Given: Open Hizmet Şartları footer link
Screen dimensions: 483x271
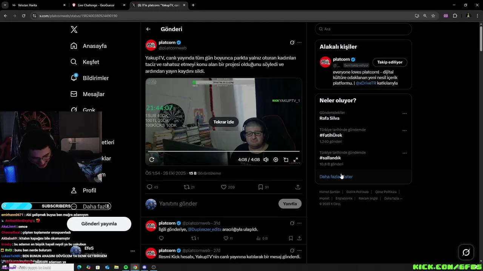Looking at the screenshot, I should pos(329,192).
